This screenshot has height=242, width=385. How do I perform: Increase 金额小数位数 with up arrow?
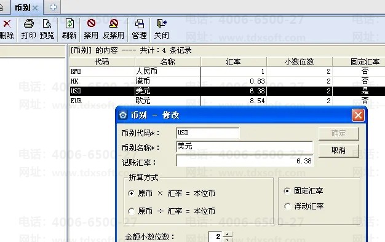[228, 234]
